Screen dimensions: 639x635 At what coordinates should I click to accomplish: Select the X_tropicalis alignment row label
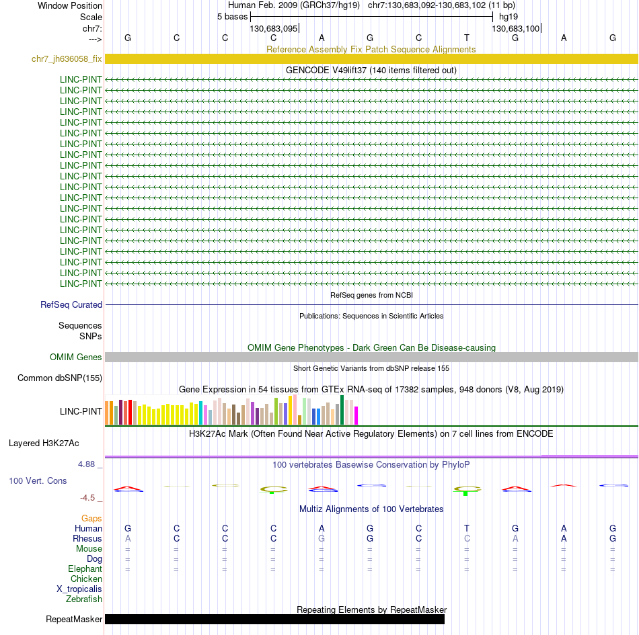coord(79,589)
